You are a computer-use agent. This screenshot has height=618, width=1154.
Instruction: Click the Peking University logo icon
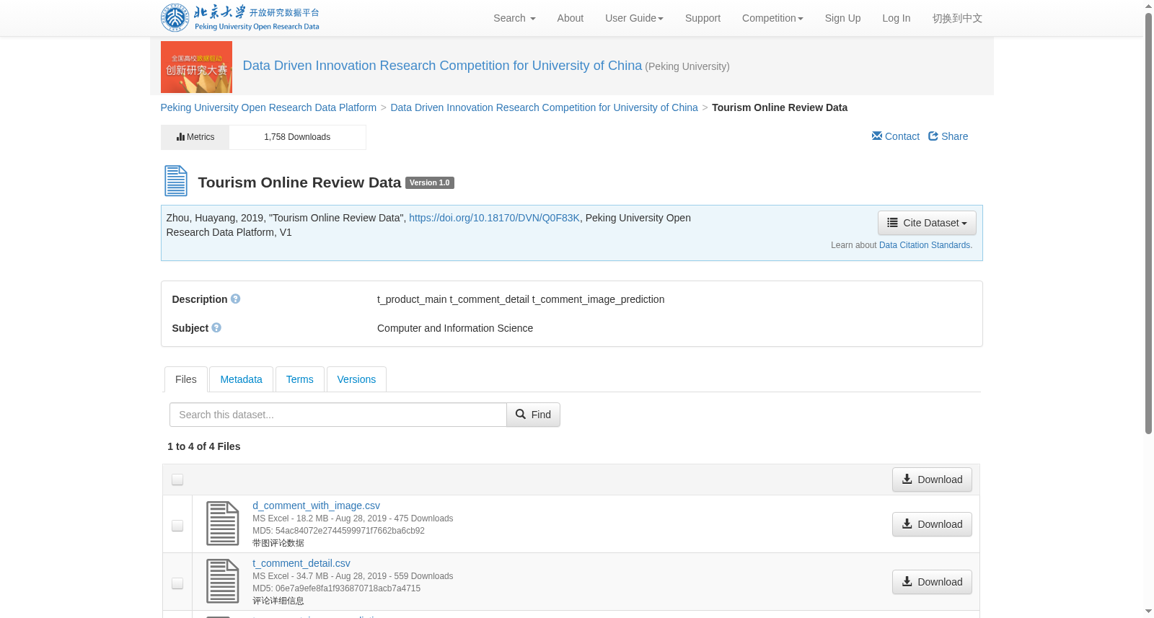coord(175,18)
